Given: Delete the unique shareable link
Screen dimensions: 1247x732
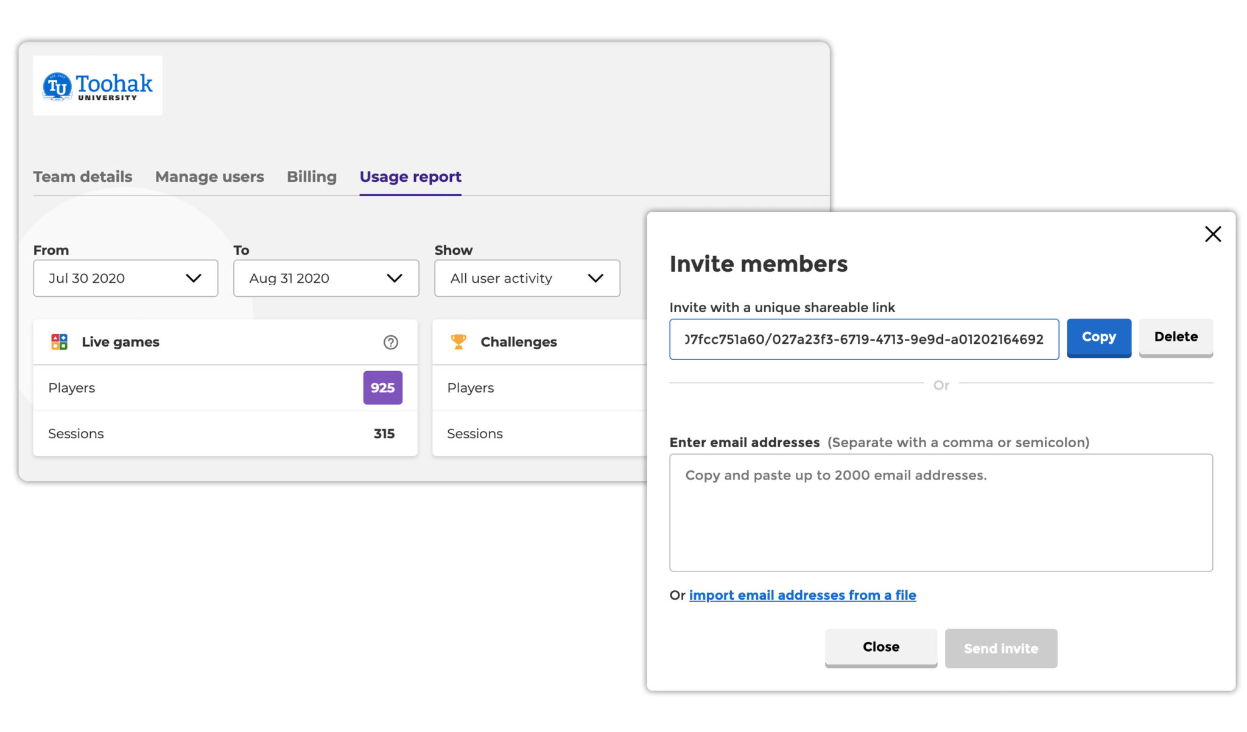Looking at the screenshot, I should [1175, 337].
